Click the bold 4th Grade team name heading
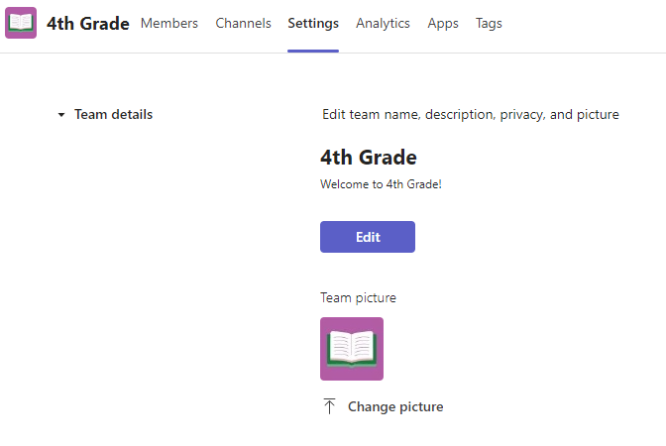This screenshot has width=666, height=446. pos(369,158)
